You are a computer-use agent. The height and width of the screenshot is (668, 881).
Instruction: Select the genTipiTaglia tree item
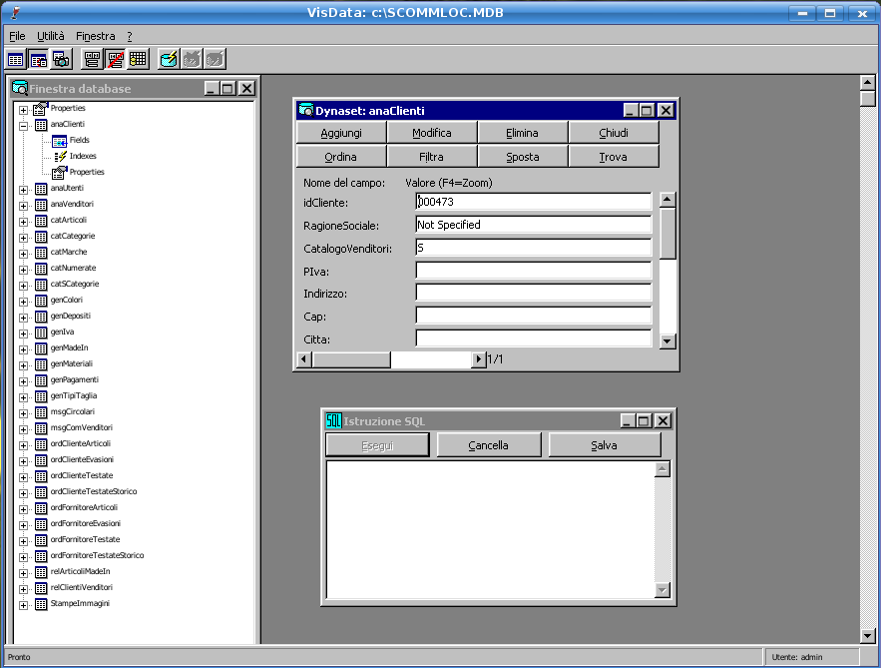74,395
